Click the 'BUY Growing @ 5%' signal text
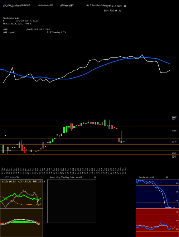The image size is (179, 237). point(56,32)
